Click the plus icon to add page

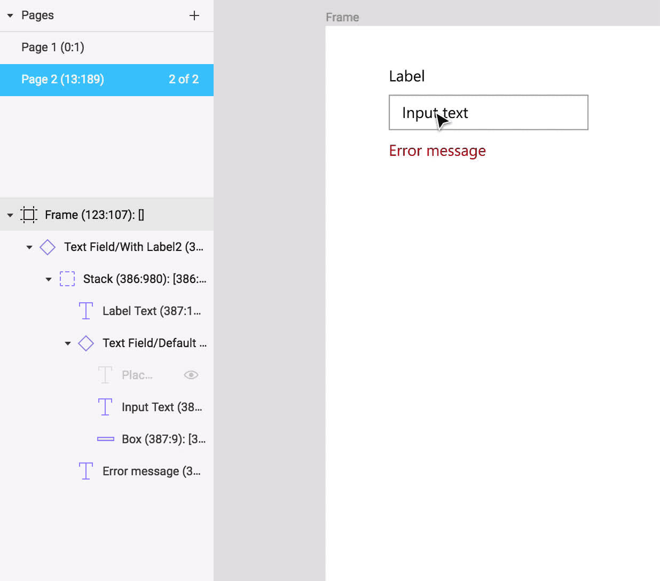[194, 15]
